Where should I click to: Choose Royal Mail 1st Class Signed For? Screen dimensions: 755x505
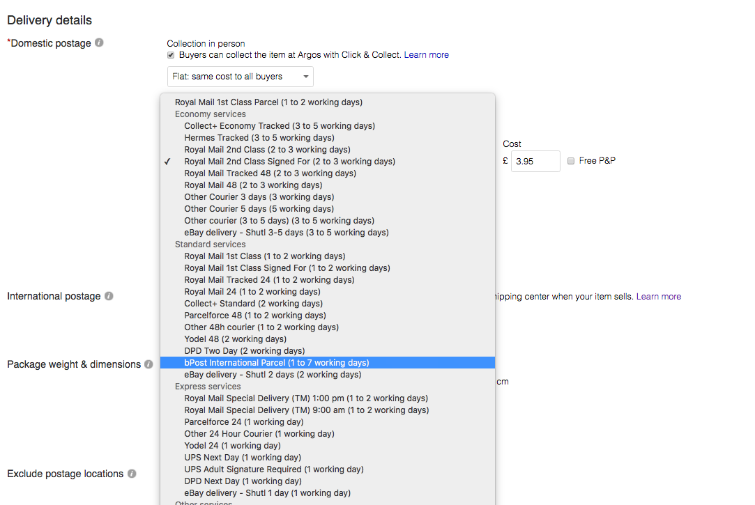pyautogui.click(x=328, y=268)
